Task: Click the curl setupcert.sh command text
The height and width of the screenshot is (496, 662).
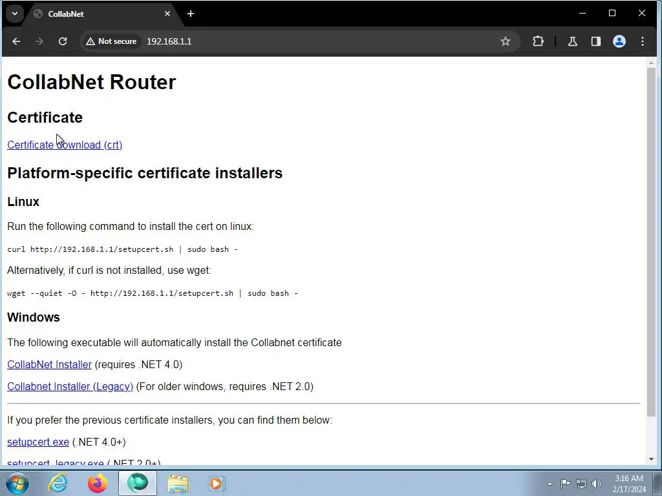Action: tap(122, 249)
